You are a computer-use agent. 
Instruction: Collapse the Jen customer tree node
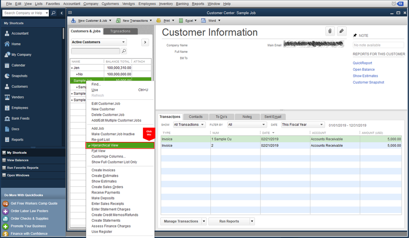point(72,68)
